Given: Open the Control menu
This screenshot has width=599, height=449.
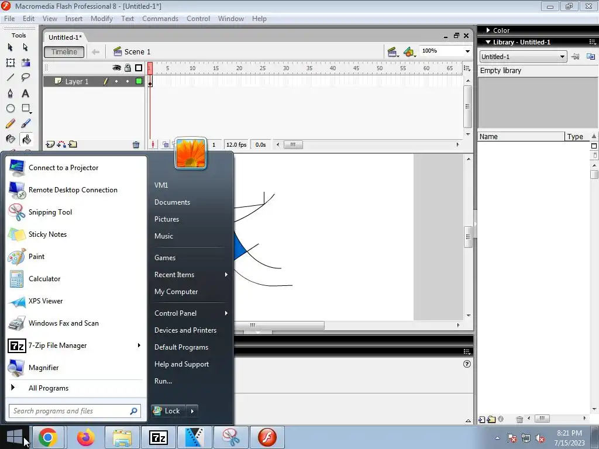Looking at the screenshot, I should [x=198, y=19].
